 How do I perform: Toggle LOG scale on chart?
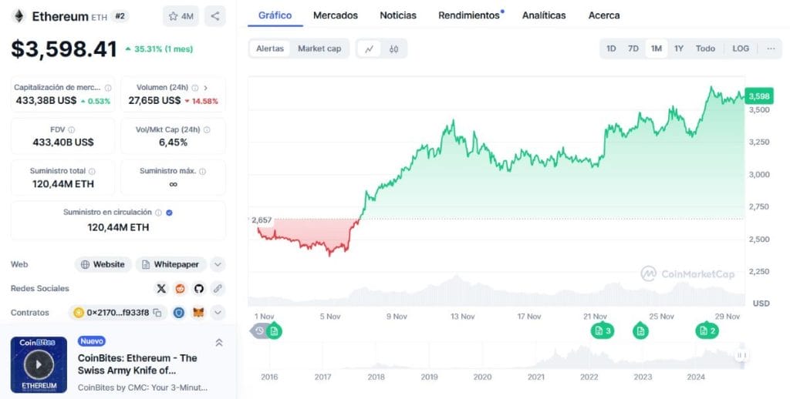tap(741, 49)
